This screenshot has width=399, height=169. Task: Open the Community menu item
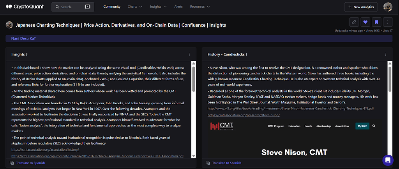click(x=112, y=7)
